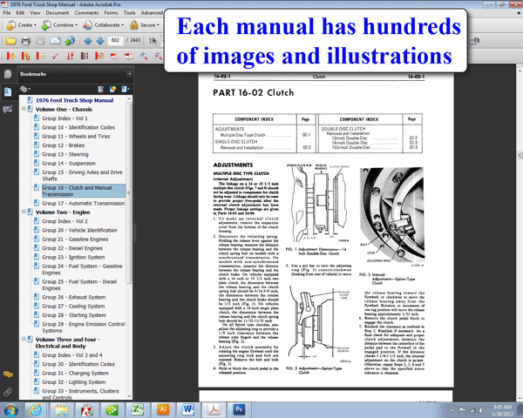Open the Bookmarks panel icon in sidebar
Viewport: 523px width, 418px height.
[8, 91]
